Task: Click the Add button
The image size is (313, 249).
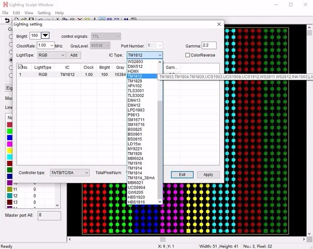Action: tap(74, 55)
